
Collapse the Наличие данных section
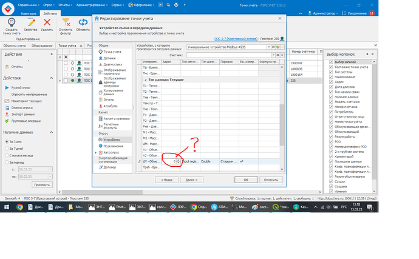[x=51, y=132]
